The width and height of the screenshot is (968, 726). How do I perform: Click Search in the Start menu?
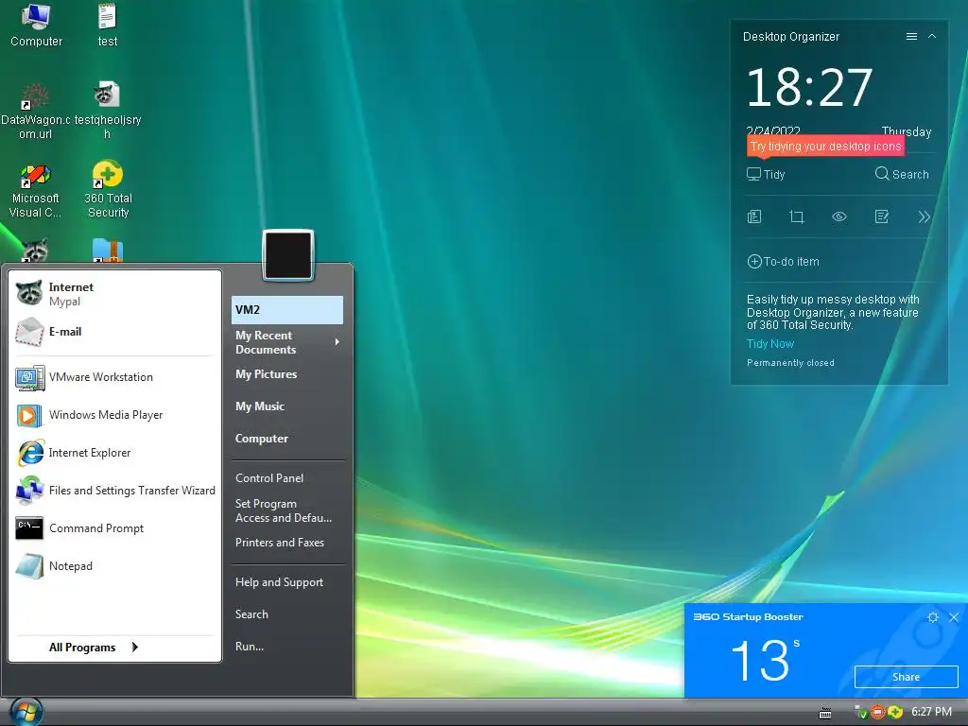click(x=287, y=614)
